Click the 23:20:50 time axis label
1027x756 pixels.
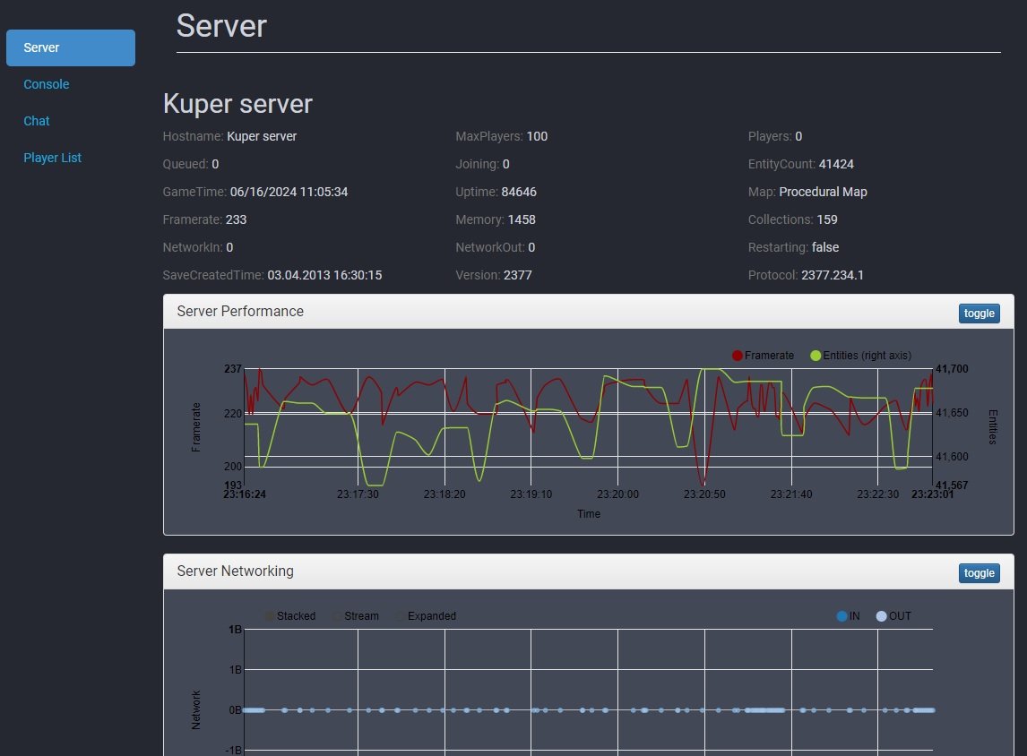[x=704, y=494]
